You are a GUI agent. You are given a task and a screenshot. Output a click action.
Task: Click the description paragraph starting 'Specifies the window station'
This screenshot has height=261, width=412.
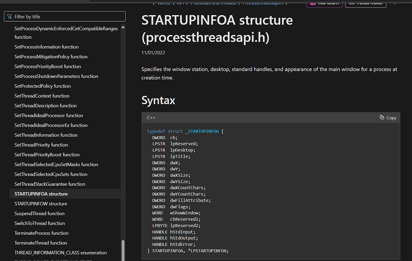point(269,73)
